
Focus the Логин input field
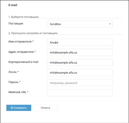(80, 73)
